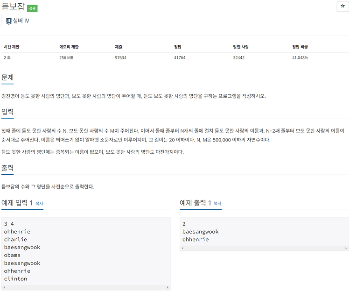Click 'ohhenrie' in example output
Screen dimensions: 350x292
(x=196, y=240)
